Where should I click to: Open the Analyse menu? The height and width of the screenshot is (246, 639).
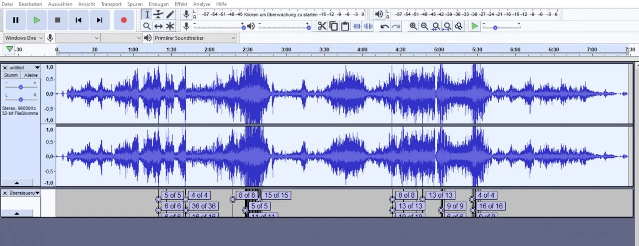tap(202, 4)
